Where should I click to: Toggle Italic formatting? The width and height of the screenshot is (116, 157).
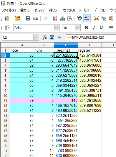pos(94,27)
